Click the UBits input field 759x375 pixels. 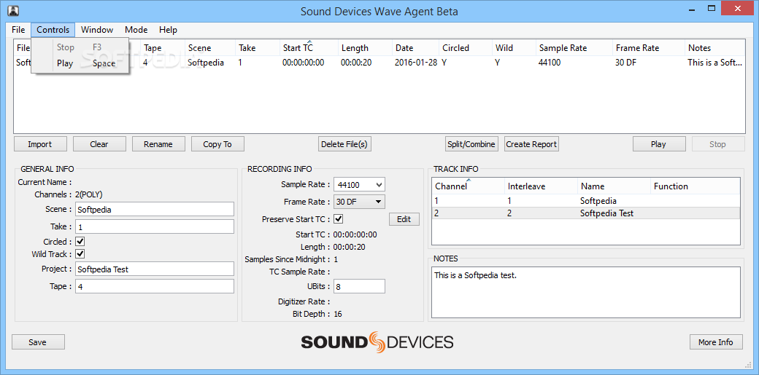pos(359,286)
